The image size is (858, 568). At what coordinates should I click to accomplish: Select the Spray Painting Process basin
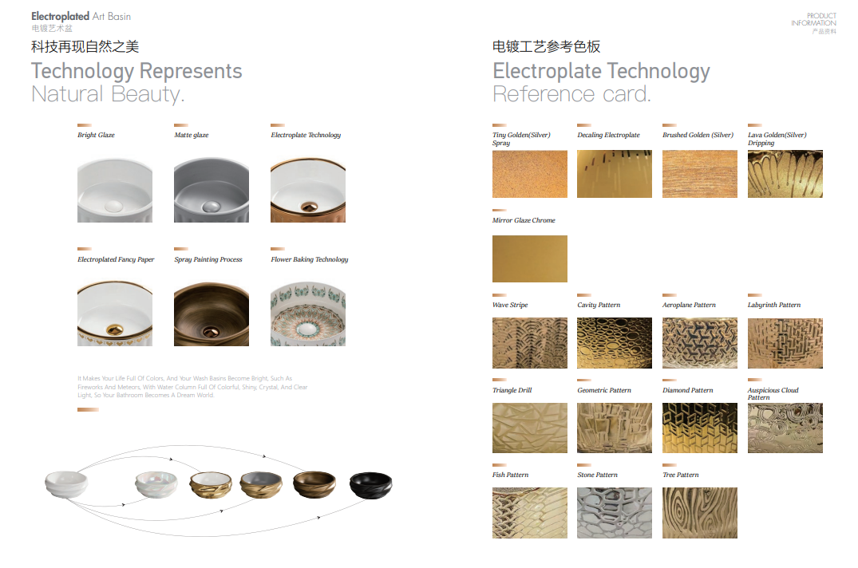pos(212,314)
